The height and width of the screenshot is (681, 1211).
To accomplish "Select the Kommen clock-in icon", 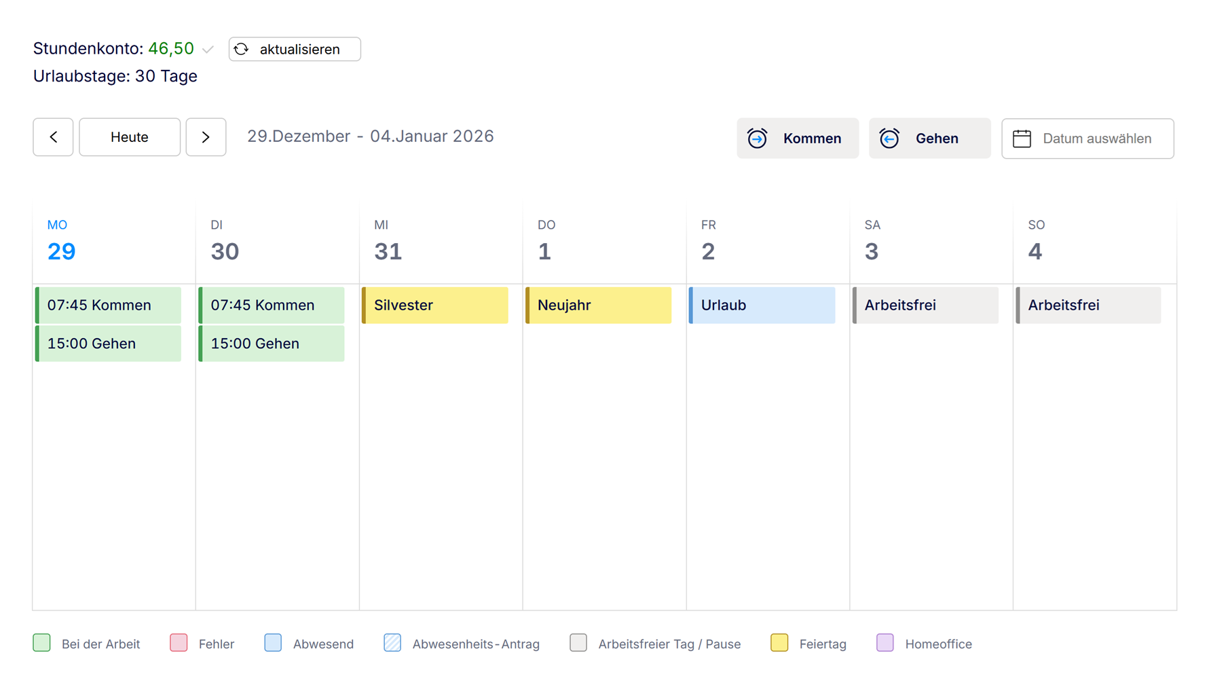I will click(x=758, y=138).
